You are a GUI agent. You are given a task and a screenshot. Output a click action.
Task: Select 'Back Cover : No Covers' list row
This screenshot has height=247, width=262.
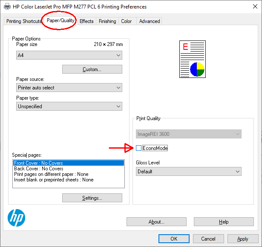(x=69, y=169)
